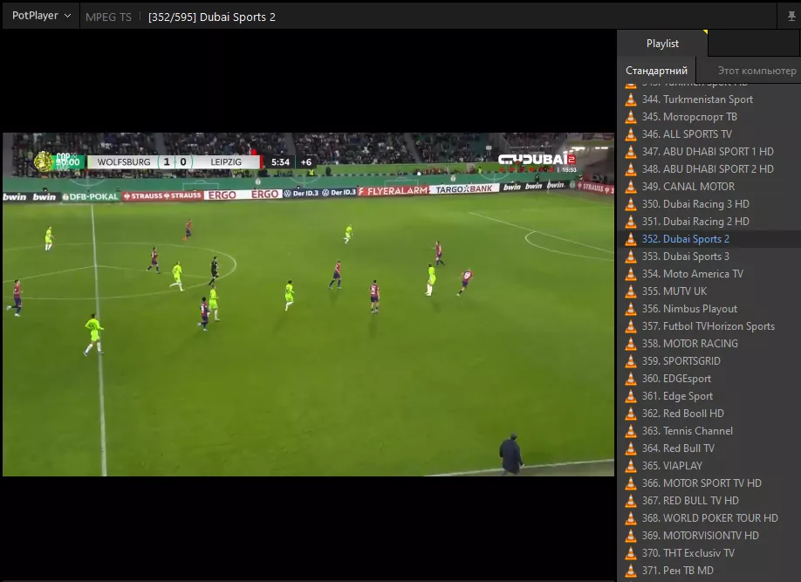Choose 367. RED BULL TV HD
Screen dimensions: 801x582
[709, 501]
